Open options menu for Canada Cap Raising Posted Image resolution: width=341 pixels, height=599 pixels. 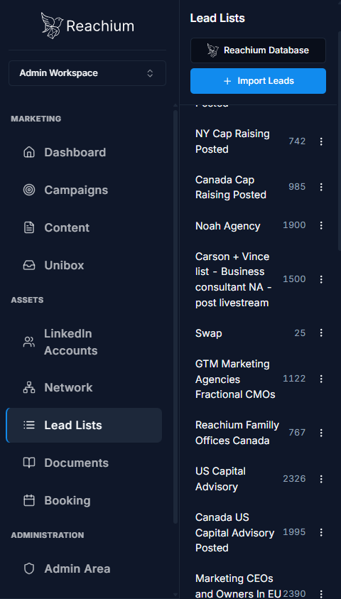tap(321, 187)
